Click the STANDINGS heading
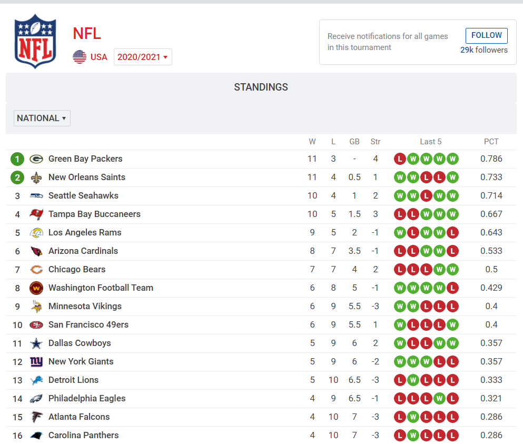The width and height of the screenshot is (523, 444). pyautogui.click(x=261, y=87)
